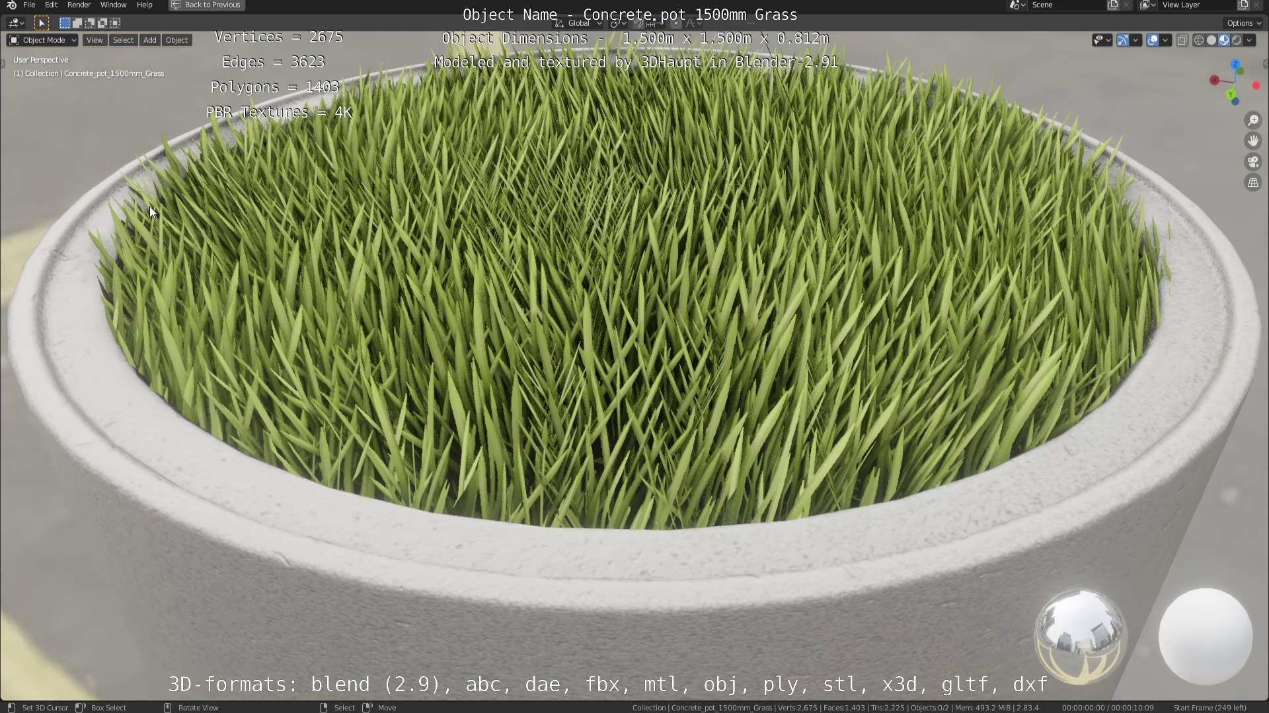Image resolution: width=1269 pixels, height=713 pixels.
Task: Open the viewport Select menu
Action: (123, 40)
